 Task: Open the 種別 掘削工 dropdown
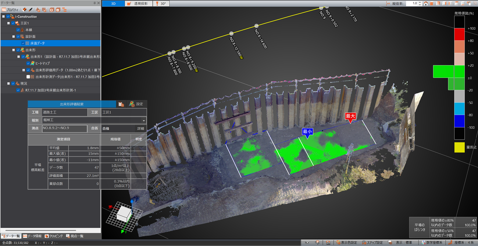[x=144, y=120]
